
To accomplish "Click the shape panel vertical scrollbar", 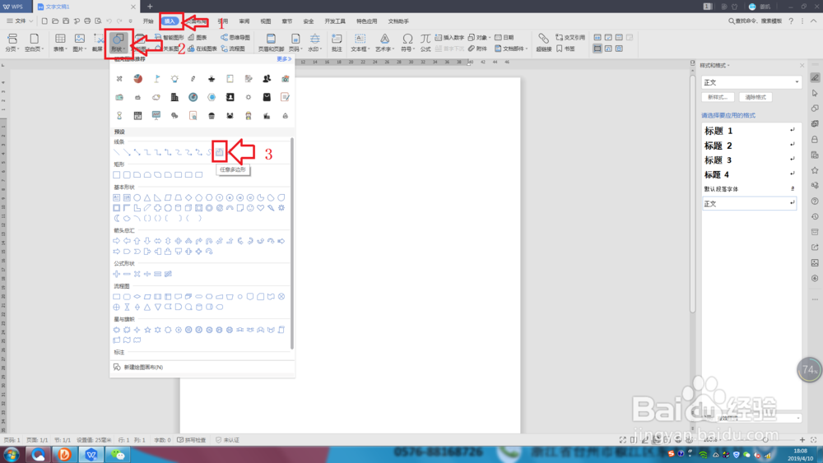I will click(292, 243).
